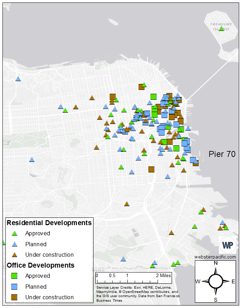Click the 0.5 scale bar label
Image resolution: width=242 pixels, height=308 pixels.
pyautogui.click(x=112, y=276)
